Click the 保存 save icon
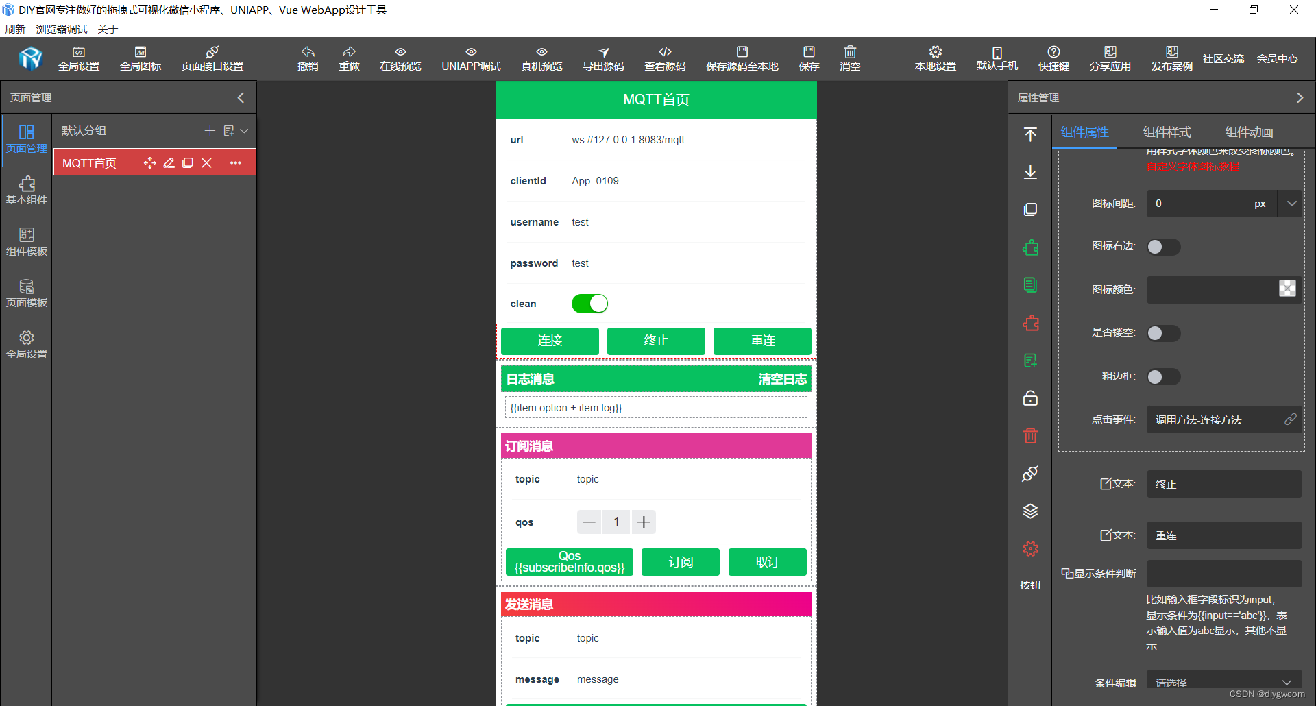Viewport: 1316px width, 706px height. point(809,58)
